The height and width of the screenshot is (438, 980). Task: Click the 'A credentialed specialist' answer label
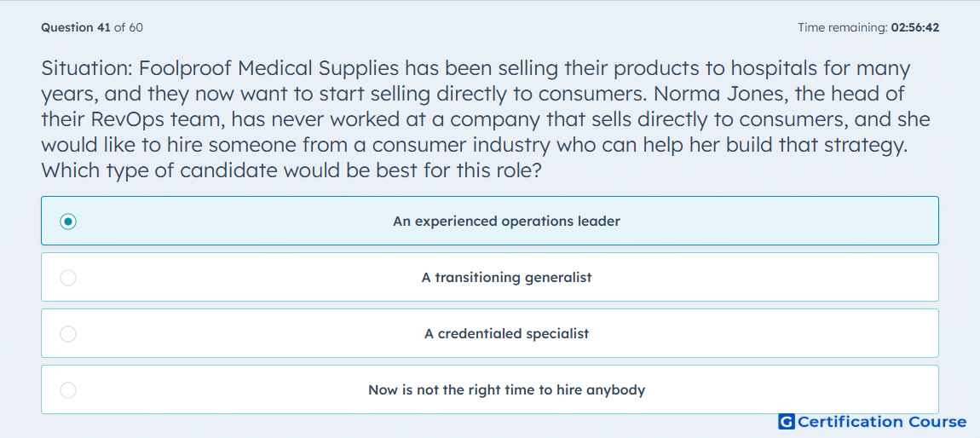click(x=506, y=334)
